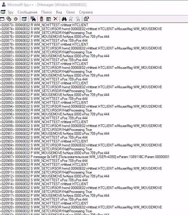Screen dimensions: 188x215
Task: Click the traffic light stop logging icon
Action: click(x=41, y=19)
